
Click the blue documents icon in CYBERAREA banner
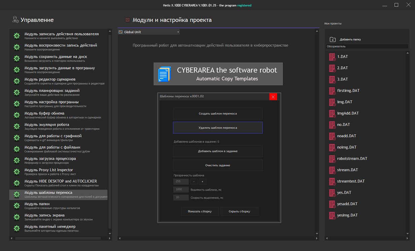pyautogui.click(x=164, y=74)
